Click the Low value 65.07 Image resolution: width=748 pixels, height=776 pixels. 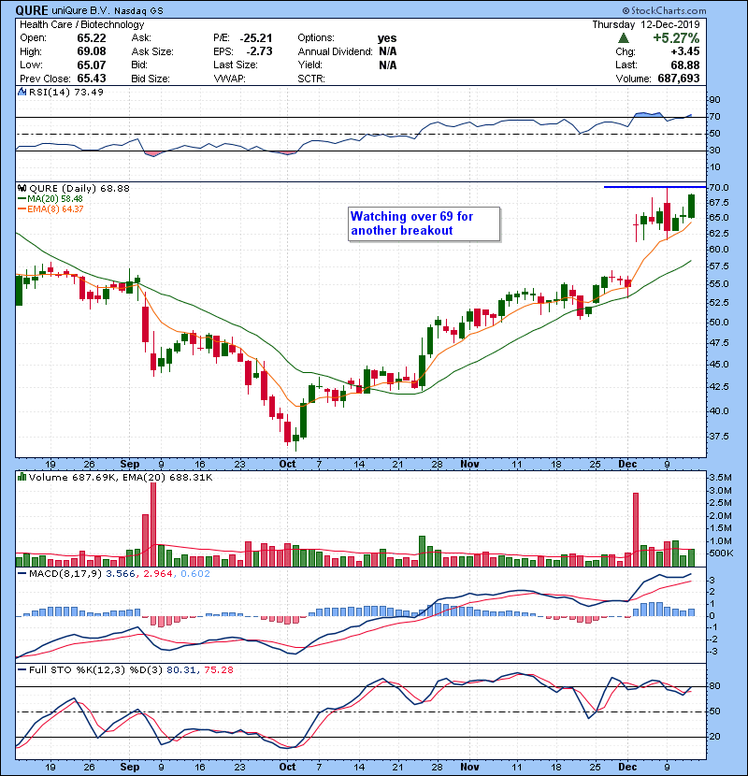(x=92, y=65)
